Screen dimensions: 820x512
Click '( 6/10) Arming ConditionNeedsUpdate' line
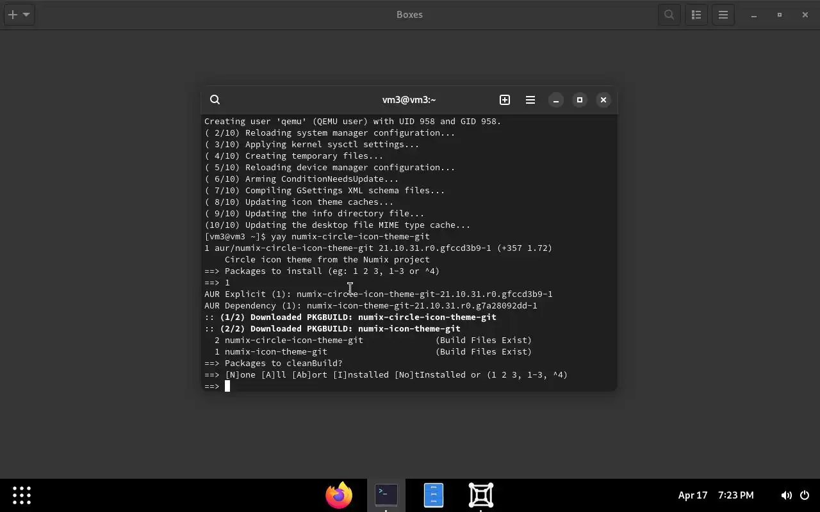pos(302,179)
